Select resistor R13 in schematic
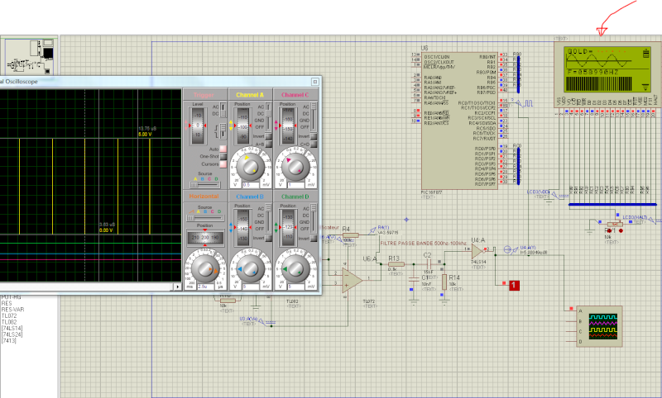This screenshot has height=398, width=662. pyautogui.click(x=396, y=264)
